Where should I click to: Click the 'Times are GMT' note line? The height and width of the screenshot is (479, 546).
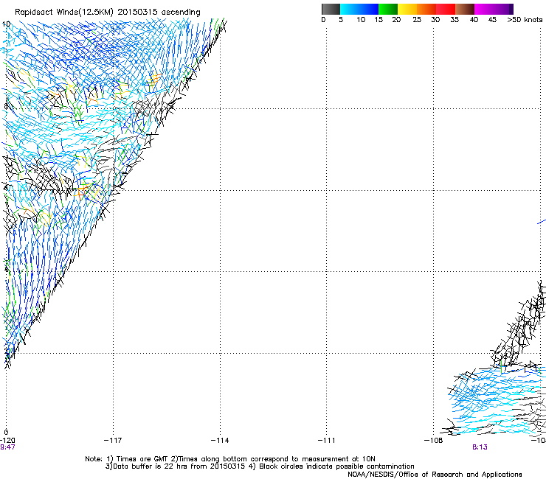(230, 459)
